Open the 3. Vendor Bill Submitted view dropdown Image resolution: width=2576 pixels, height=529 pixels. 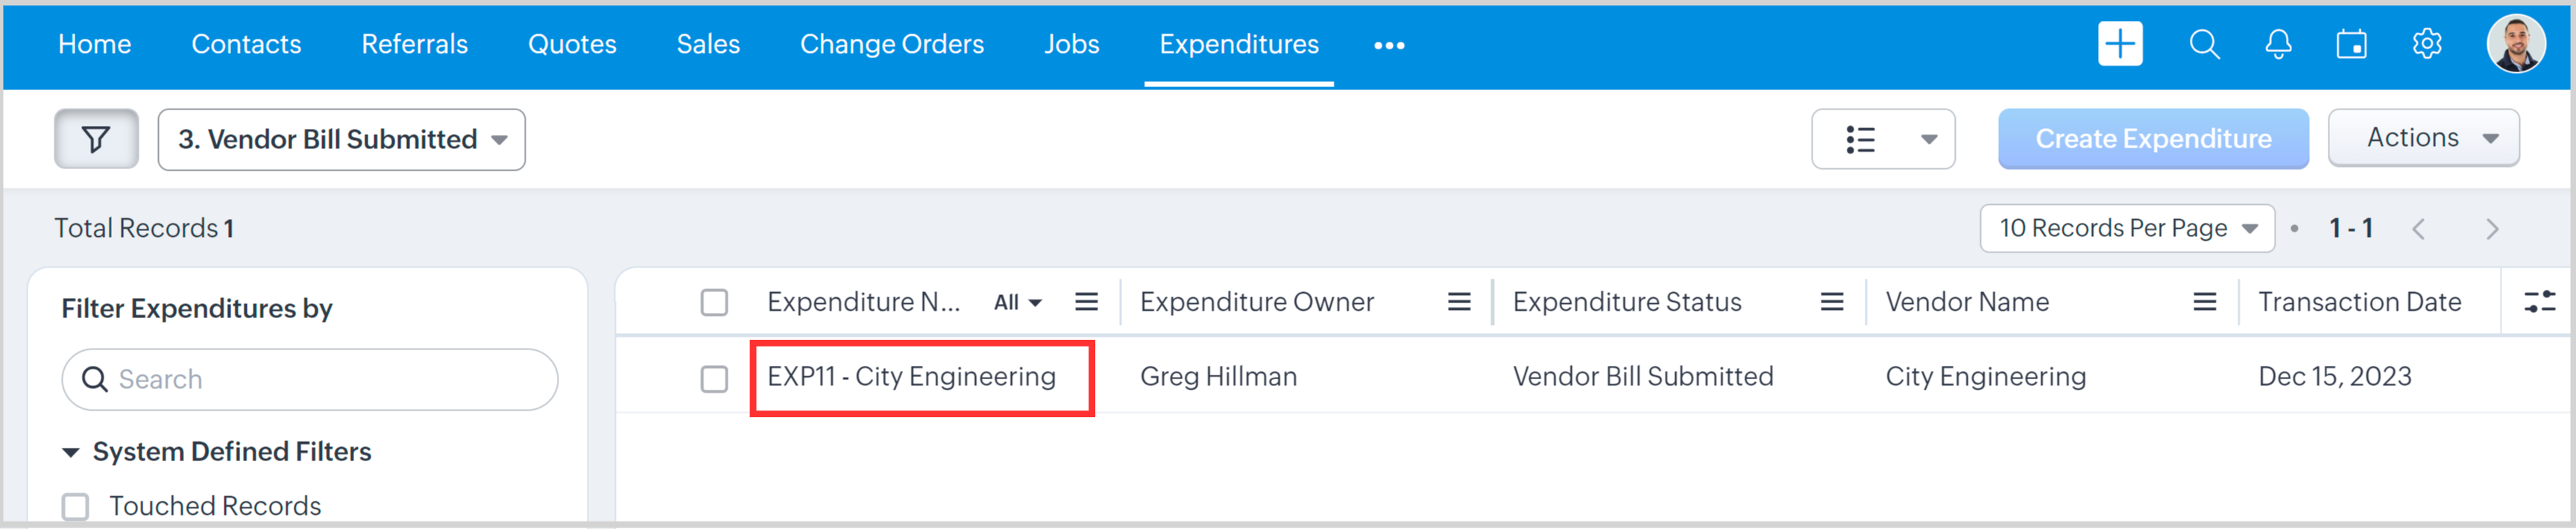click(341, 139)
